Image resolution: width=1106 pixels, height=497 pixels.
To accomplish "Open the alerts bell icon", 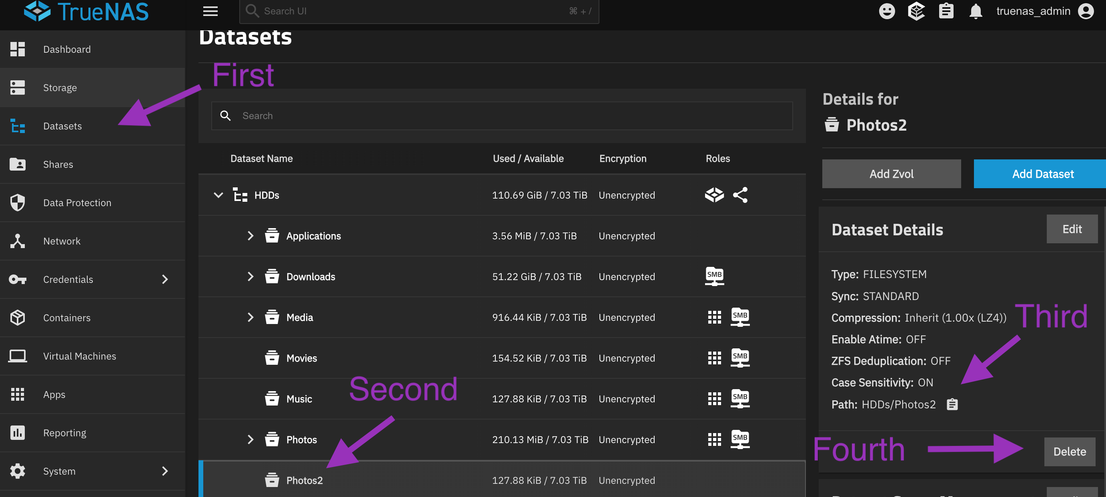I will [x=976, y=11].
